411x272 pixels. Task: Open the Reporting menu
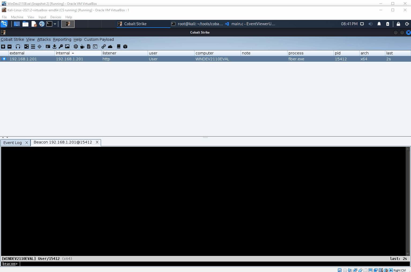(x=62, y=39)
